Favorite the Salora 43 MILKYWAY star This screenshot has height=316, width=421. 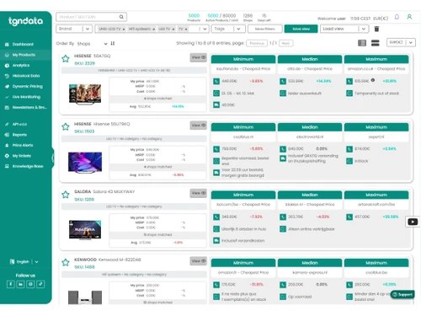point(66,195)
